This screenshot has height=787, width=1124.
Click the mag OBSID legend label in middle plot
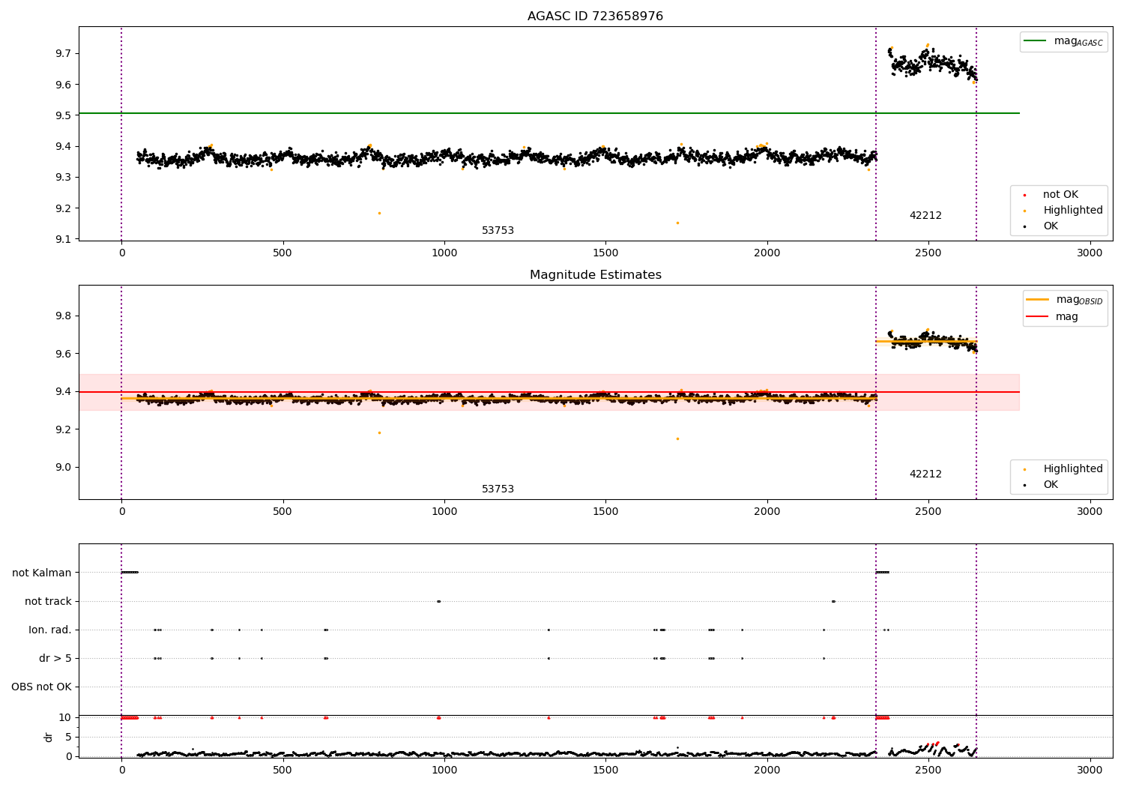tap(1079, 300)
